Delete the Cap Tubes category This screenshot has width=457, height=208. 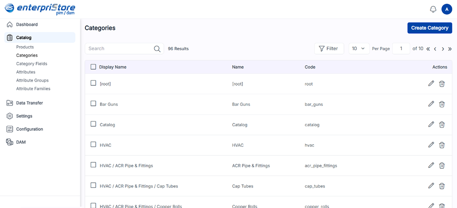click(442, 186)
